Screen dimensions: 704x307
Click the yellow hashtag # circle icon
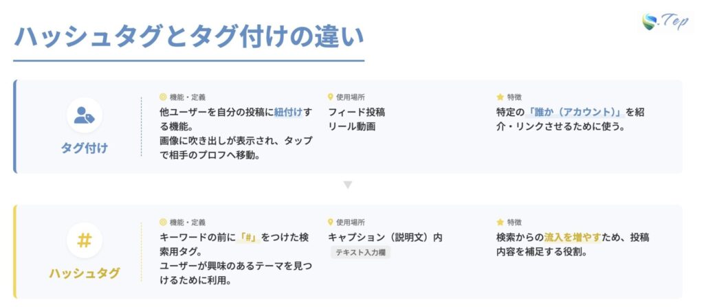[x=85, y=240]
